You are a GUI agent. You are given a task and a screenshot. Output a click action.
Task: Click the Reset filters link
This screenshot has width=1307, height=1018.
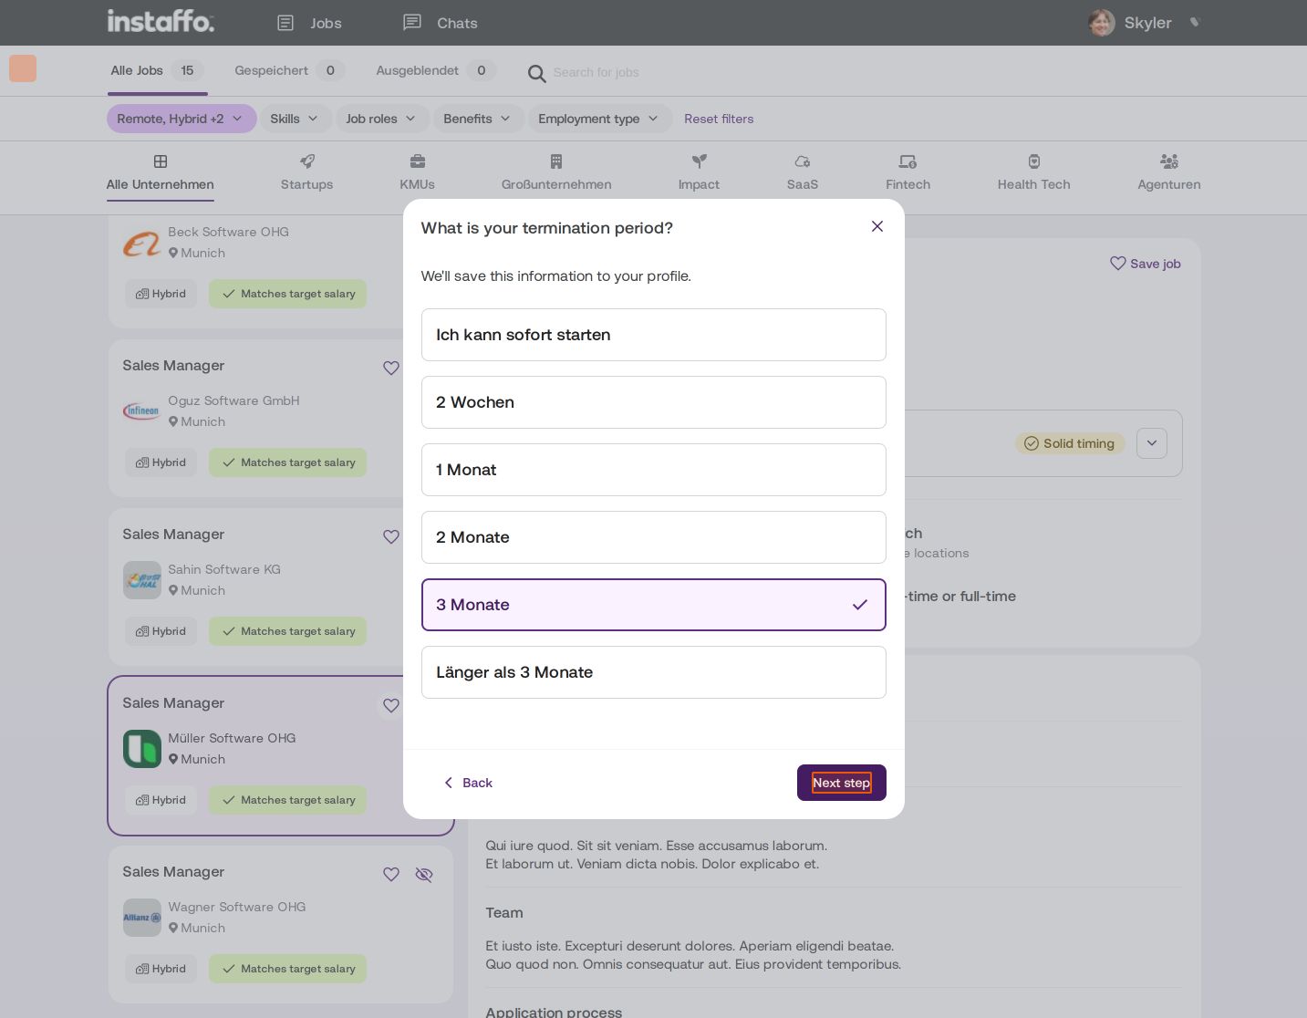[719, 119]
